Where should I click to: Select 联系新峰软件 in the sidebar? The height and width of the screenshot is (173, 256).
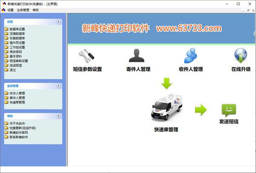(x=19, y=137)
